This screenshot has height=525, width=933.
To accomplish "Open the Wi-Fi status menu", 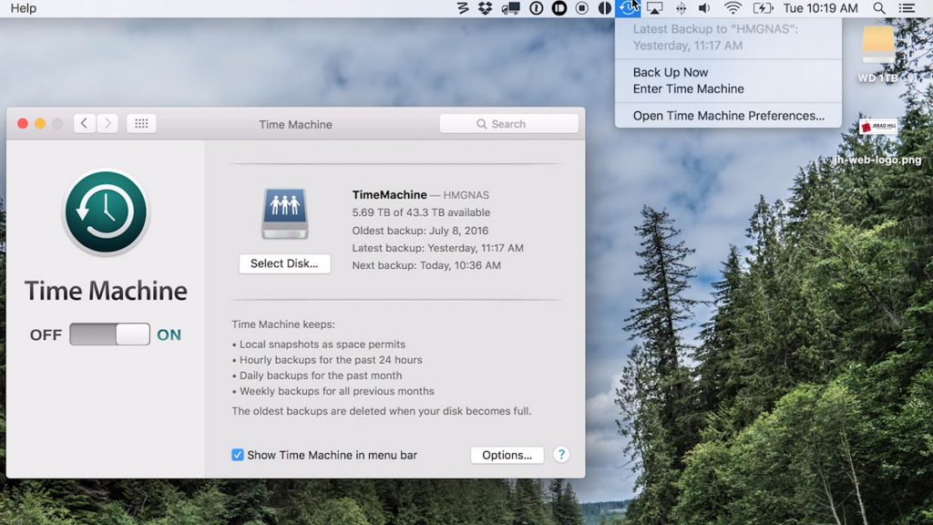I will point(733,8).
